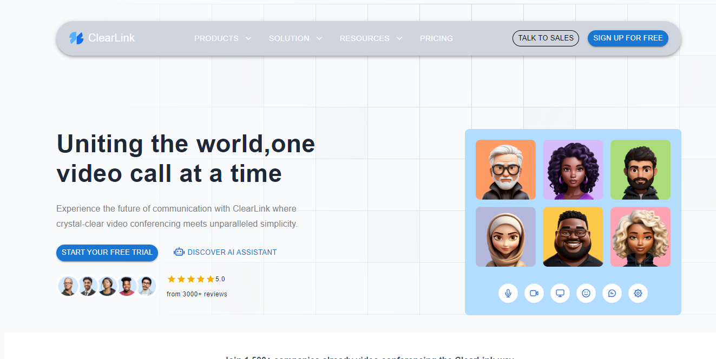The image size is (716, 359).
Task: Open the settings gear icon
Action: (x=638, y=293)
